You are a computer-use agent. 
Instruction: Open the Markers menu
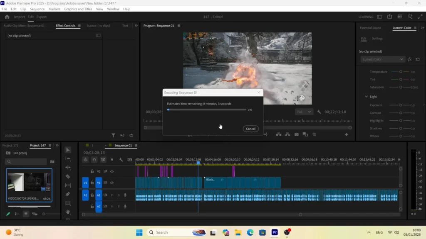click(x=54, y=9)
